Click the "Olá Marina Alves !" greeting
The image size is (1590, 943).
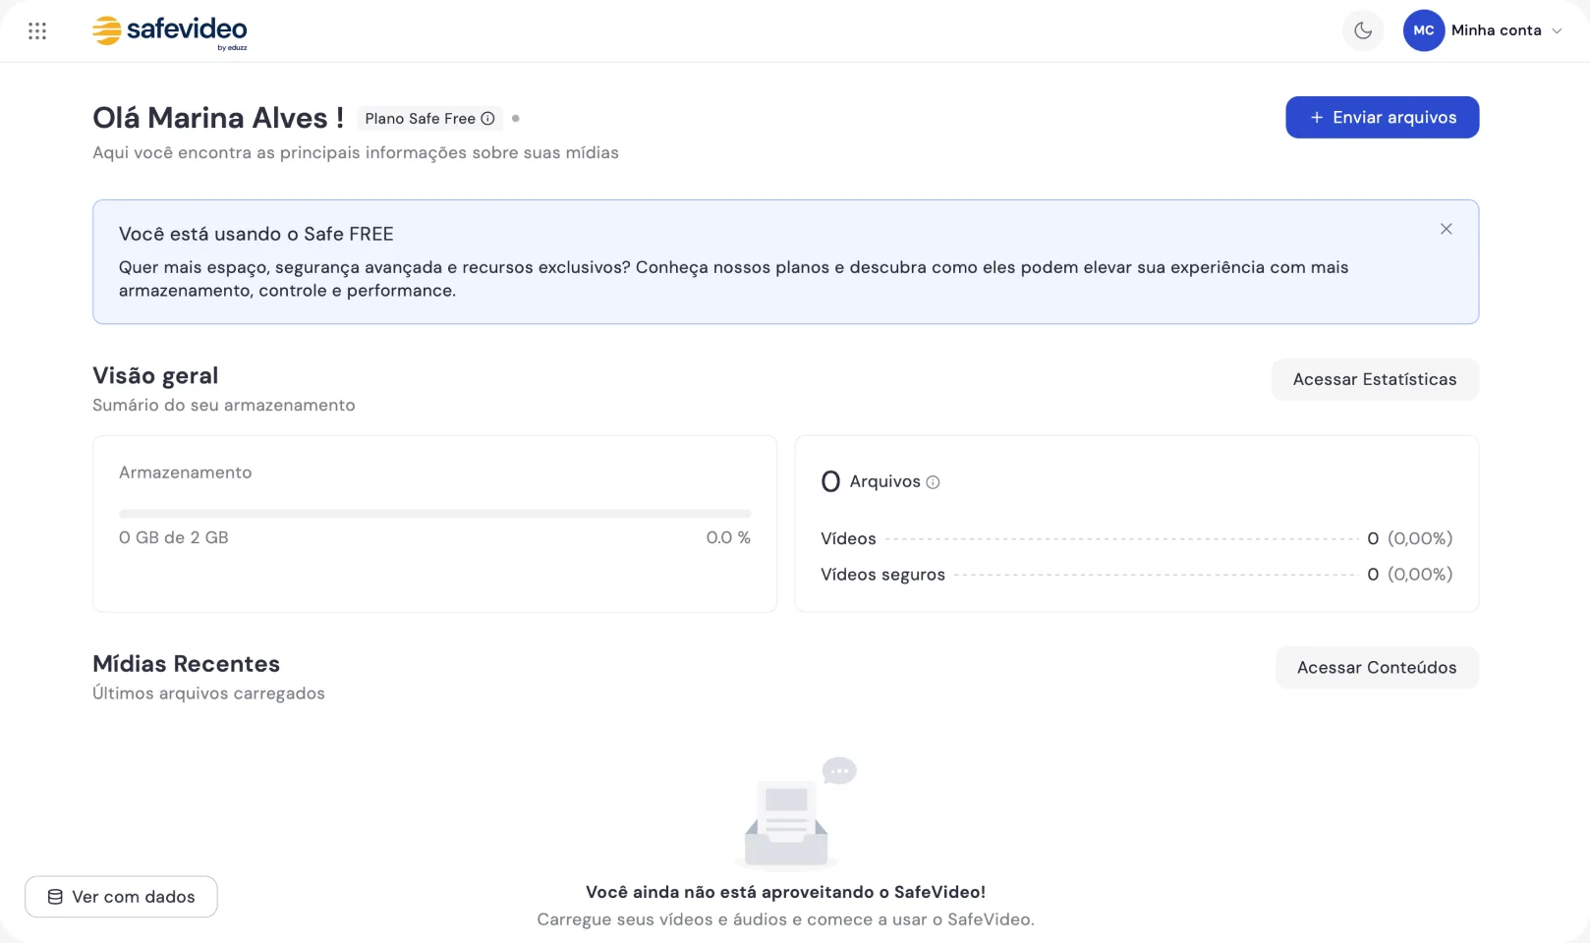(218, 118)
